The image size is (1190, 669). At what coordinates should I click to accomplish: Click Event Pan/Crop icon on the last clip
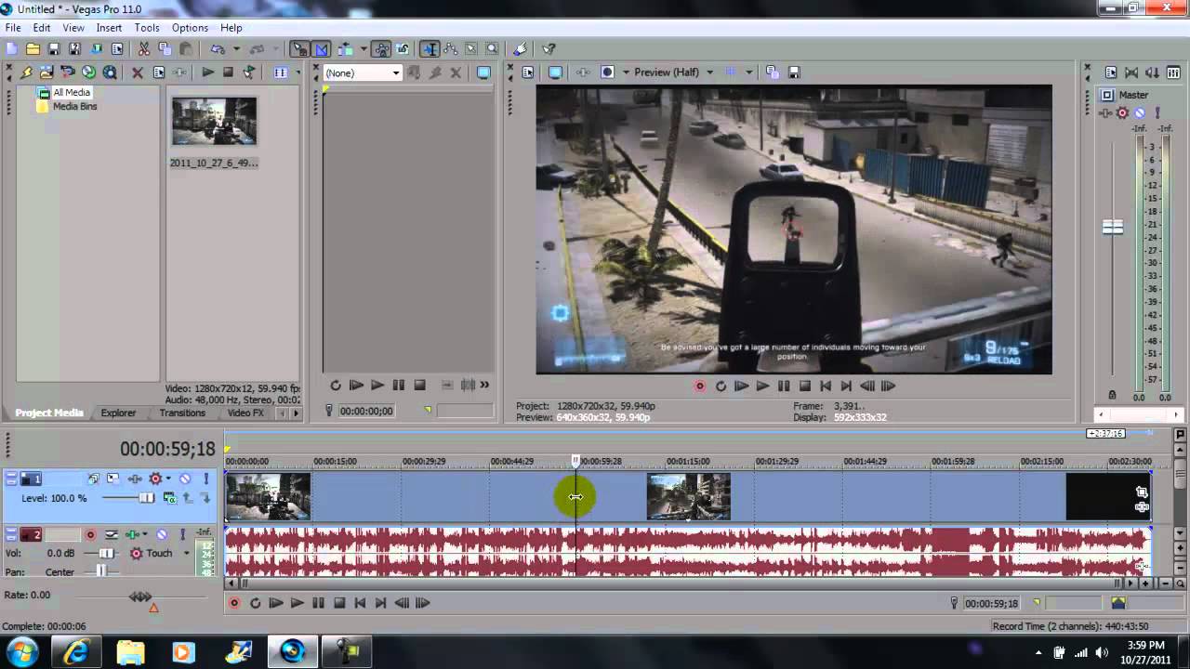[x=1142, y=492]
